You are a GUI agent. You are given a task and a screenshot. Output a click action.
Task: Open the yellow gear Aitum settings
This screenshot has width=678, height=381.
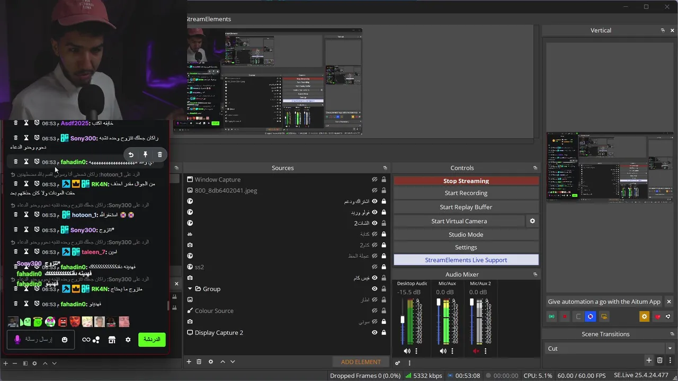tap(645, 316)
